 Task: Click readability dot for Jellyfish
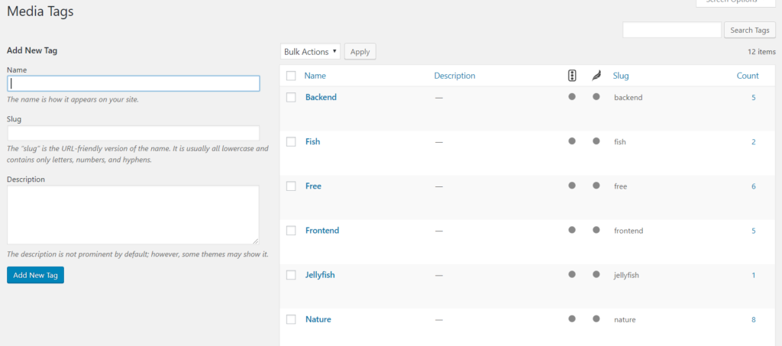tap(596, 274)
